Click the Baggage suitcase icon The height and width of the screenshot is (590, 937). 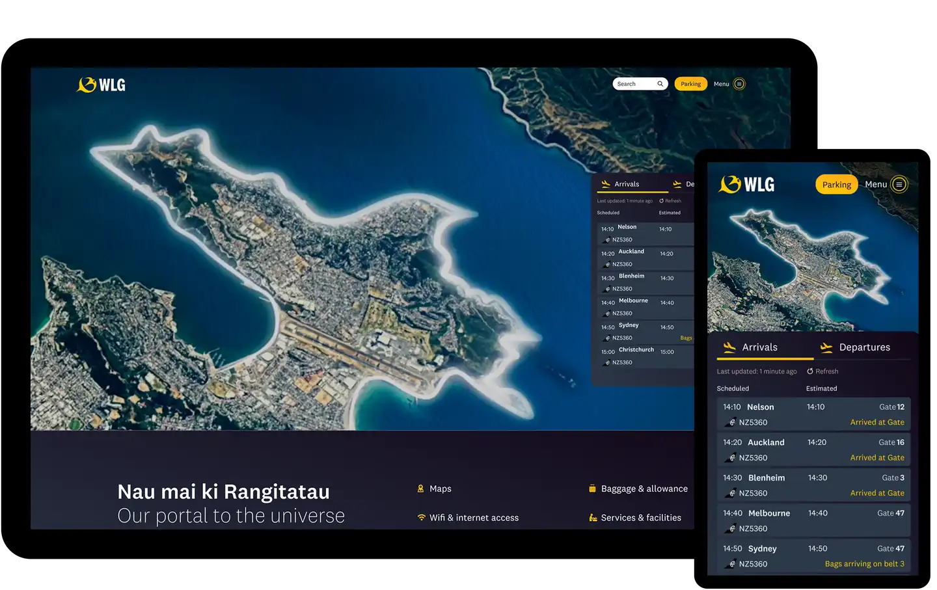click(592, 489)
